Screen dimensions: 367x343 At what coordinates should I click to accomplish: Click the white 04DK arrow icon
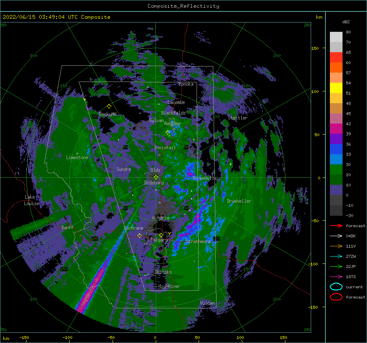[x=336, y=236]
